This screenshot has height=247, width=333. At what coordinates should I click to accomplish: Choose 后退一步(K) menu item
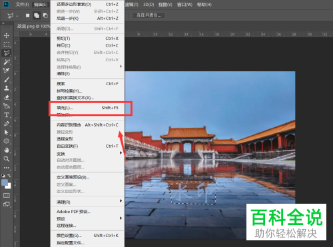tap(87, 19)
